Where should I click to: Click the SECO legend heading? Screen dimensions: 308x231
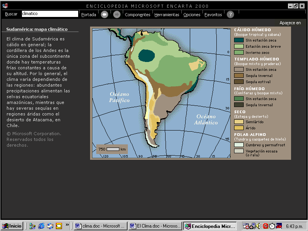tap(240, 112)
